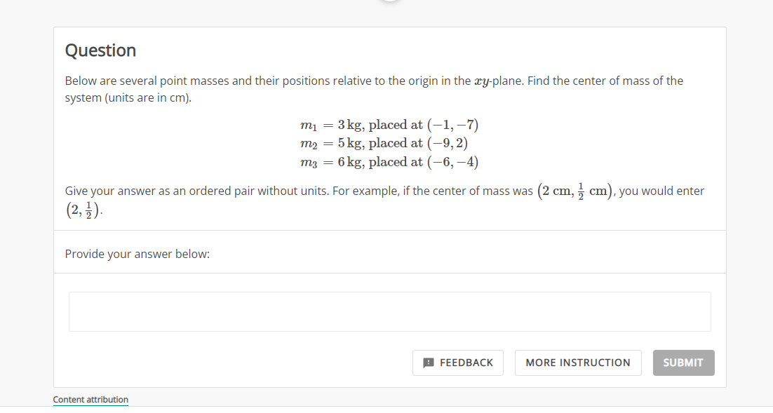Open the Feedback dialog
The height and width of the screenshot is (413, 773).
(457, 363)
